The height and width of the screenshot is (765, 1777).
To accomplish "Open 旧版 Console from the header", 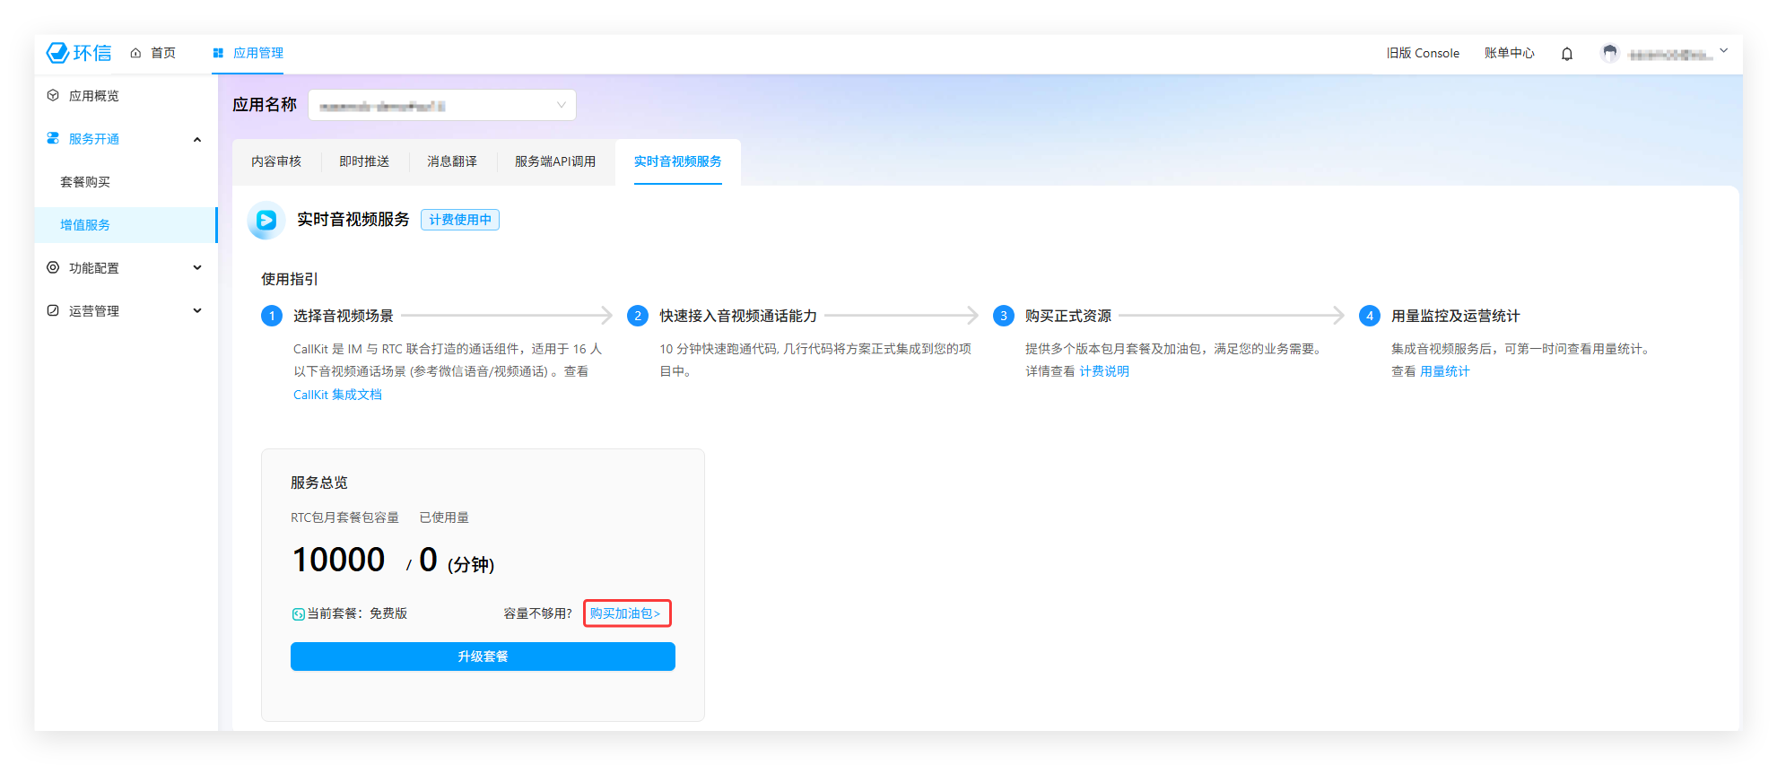I will click(x=1423, y=54).
